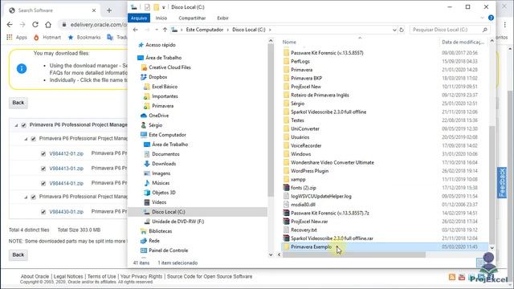The height and width of the screenshot is (289, 514).
Task: Open the Início ribbon tab
Action: (161, 18)
